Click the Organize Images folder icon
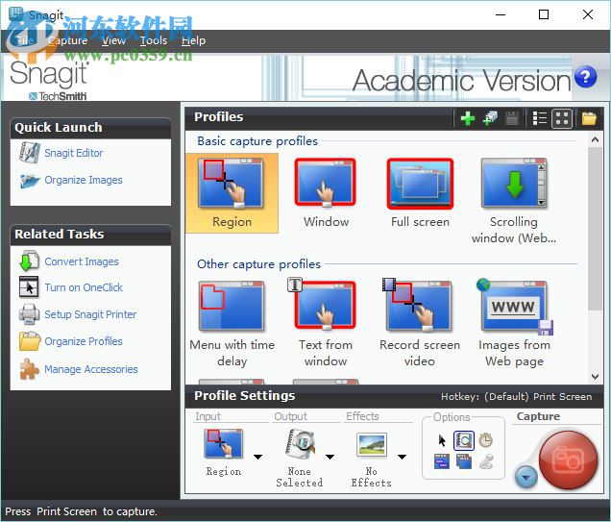The height and width of the screenshot is (522, 611). coord(30,181)
